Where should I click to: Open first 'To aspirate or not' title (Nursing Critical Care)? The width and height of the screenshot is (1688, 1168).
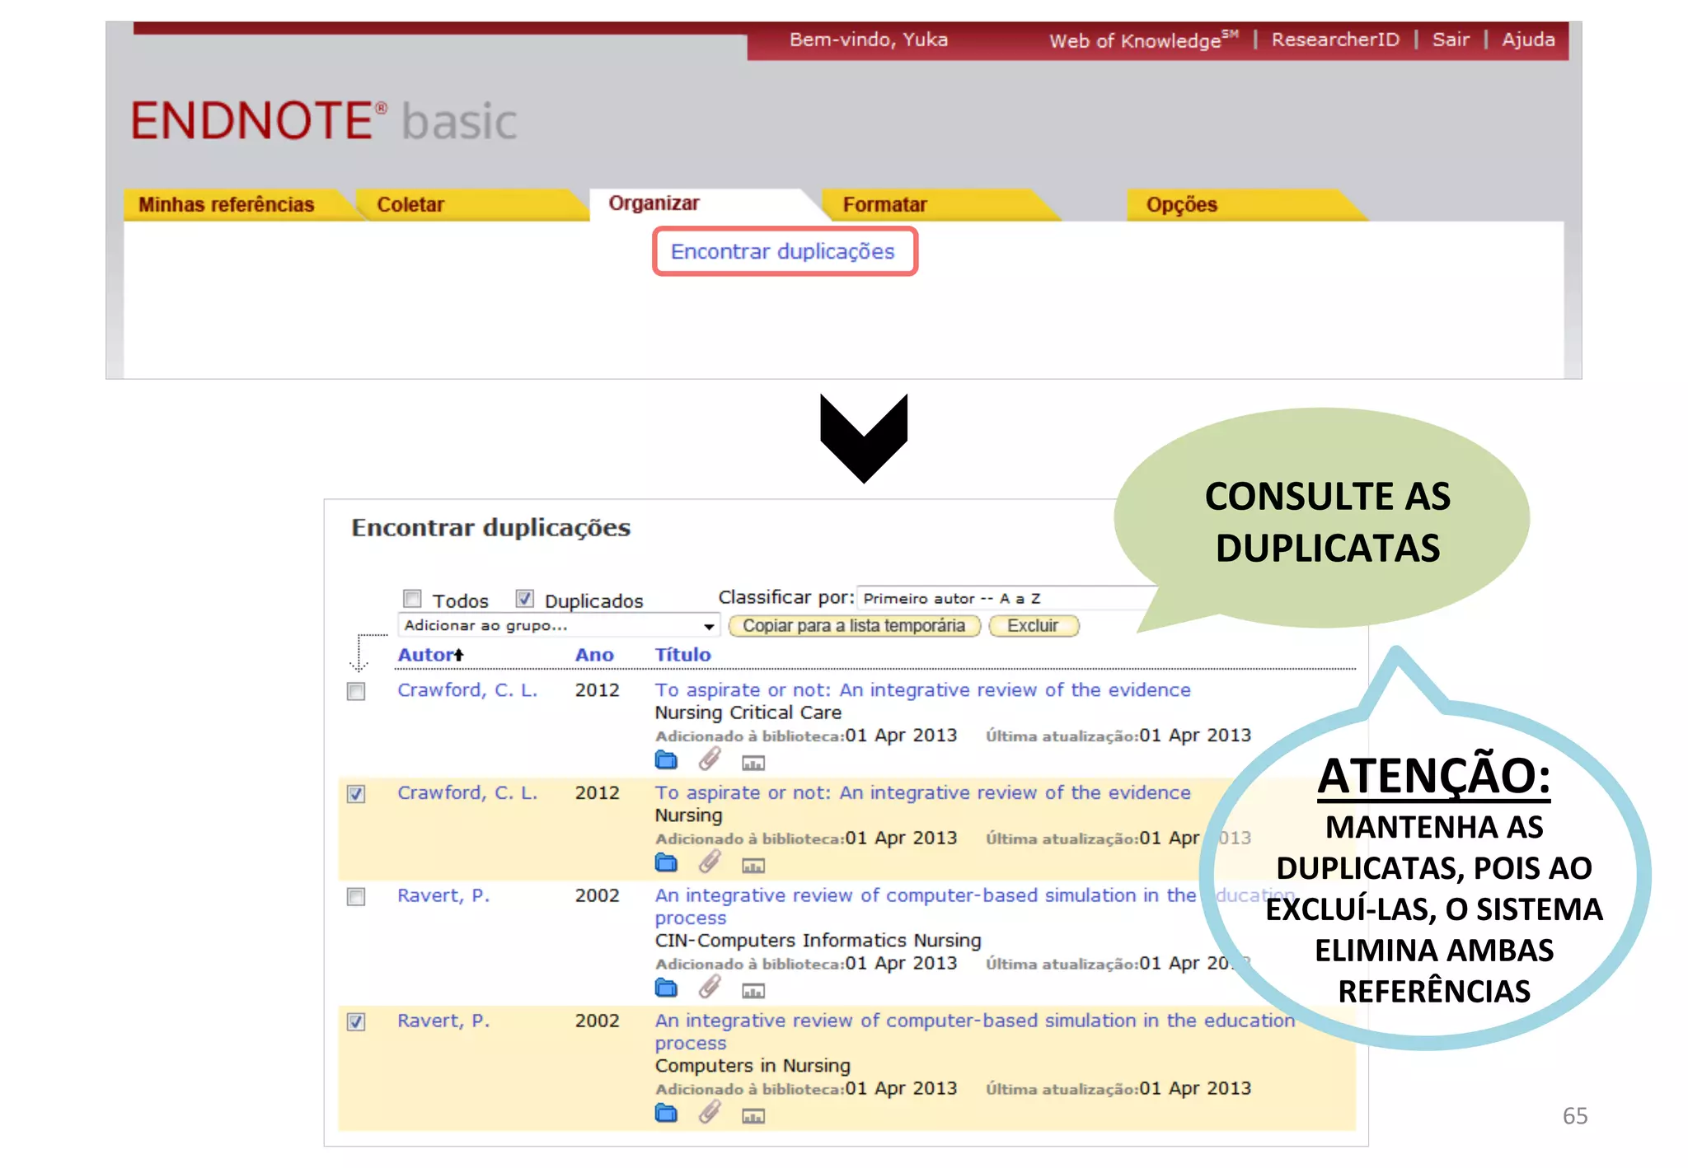(x=922, y=690)
